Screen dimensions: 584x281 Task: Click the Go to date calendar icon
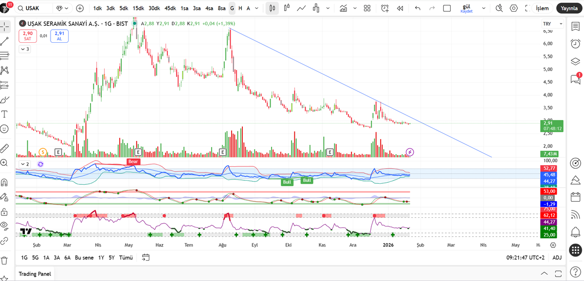click(146, 258)
